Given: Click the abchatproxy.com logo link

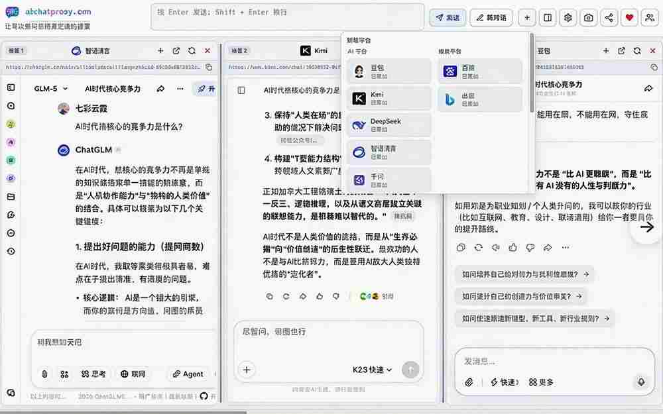Looking at the screenshot, I should pos(48,12).
